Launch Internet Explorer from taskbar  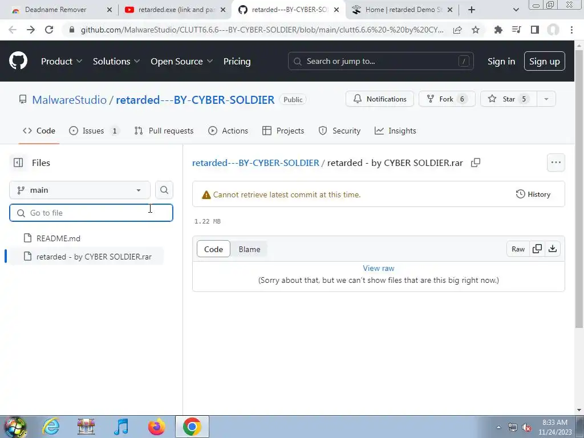[x=51, y=427]
